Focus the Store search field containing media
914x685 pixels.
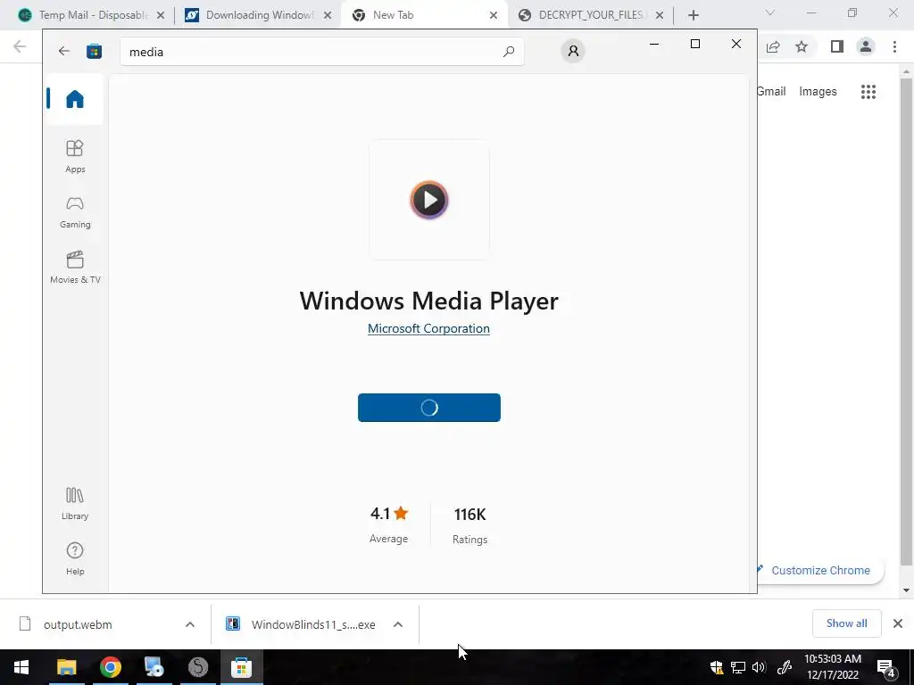(321, 52)
